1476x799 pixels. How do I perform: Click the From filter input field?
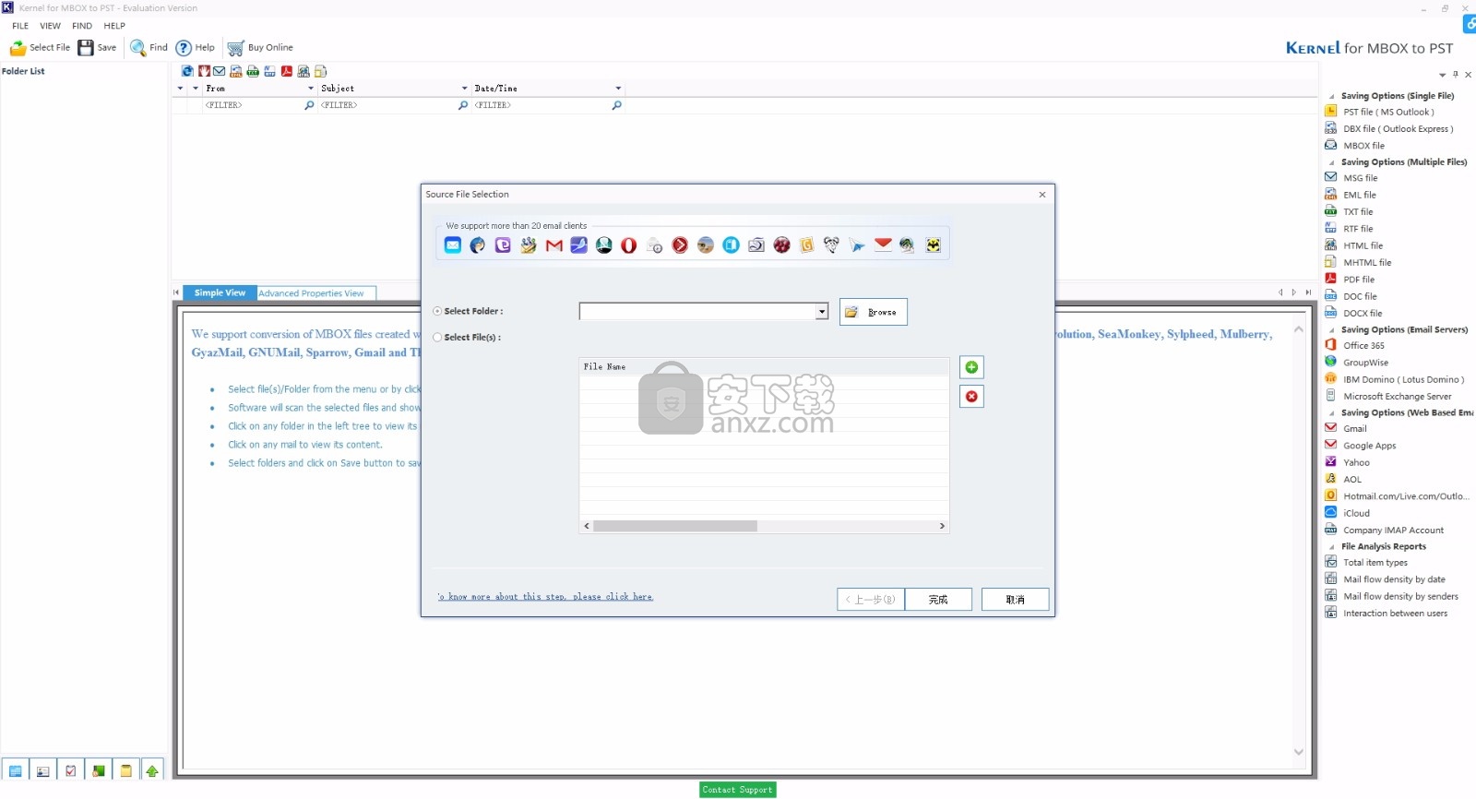252,105
